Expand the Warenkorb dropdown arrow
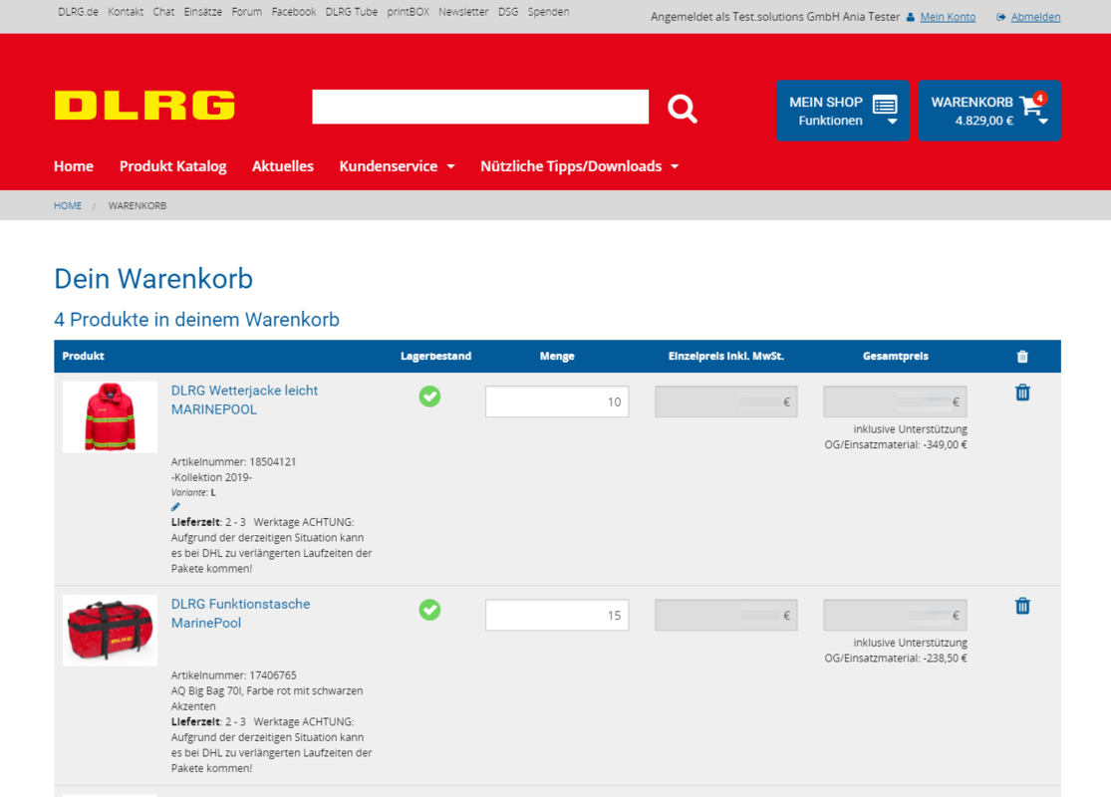Image resolution: width=1111 pixels, height=797 pixels. (x=1043, y=122)
